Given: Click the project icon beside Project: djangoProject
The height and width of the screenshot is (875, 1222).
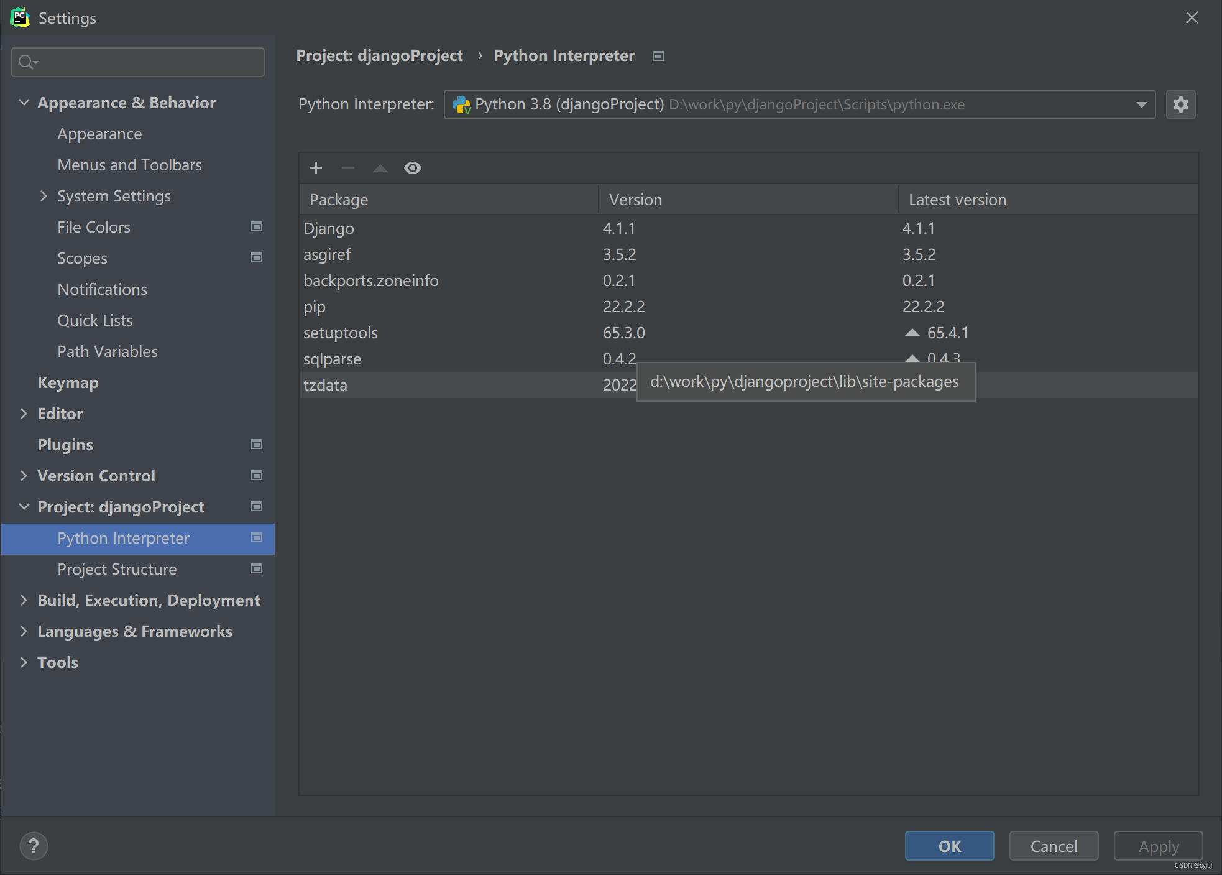Looking at the screenshot, I should pyautogui.click(x=257, y=506).
